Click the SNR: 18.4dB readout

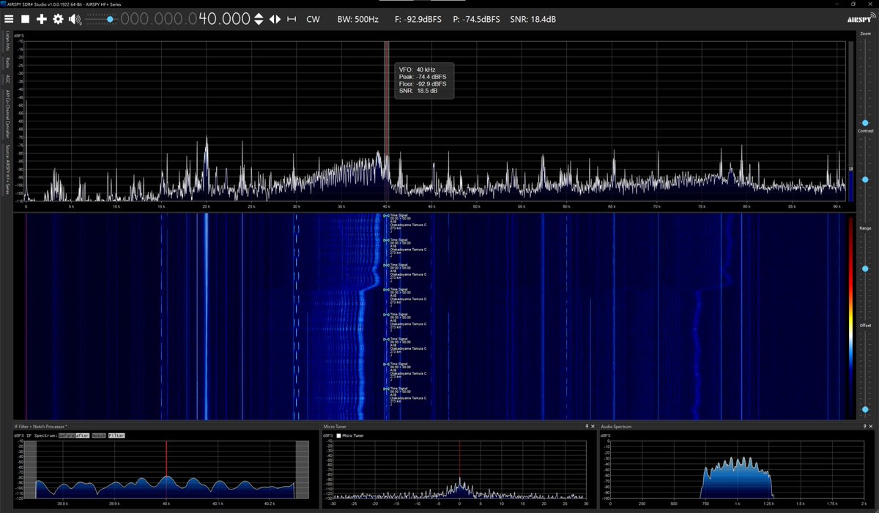(x=533, y=19)
